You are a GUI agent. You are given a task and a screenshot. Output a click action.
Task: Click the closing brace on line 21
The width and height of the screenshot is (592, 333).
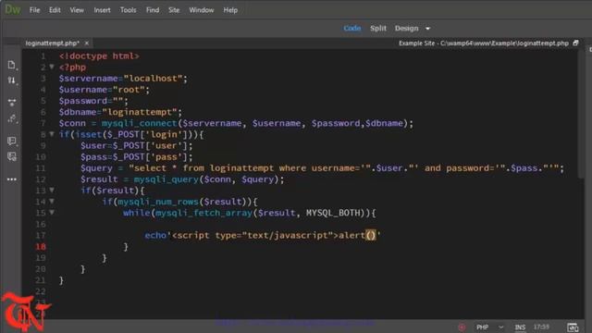click(x=61, y=280)
